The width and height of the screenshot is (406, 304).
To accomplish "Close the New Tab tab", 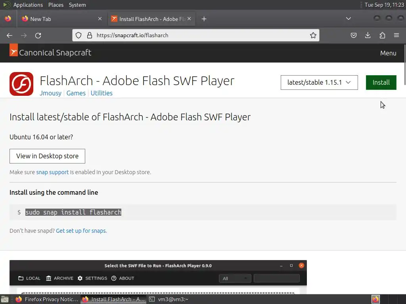I will (100, 19).
